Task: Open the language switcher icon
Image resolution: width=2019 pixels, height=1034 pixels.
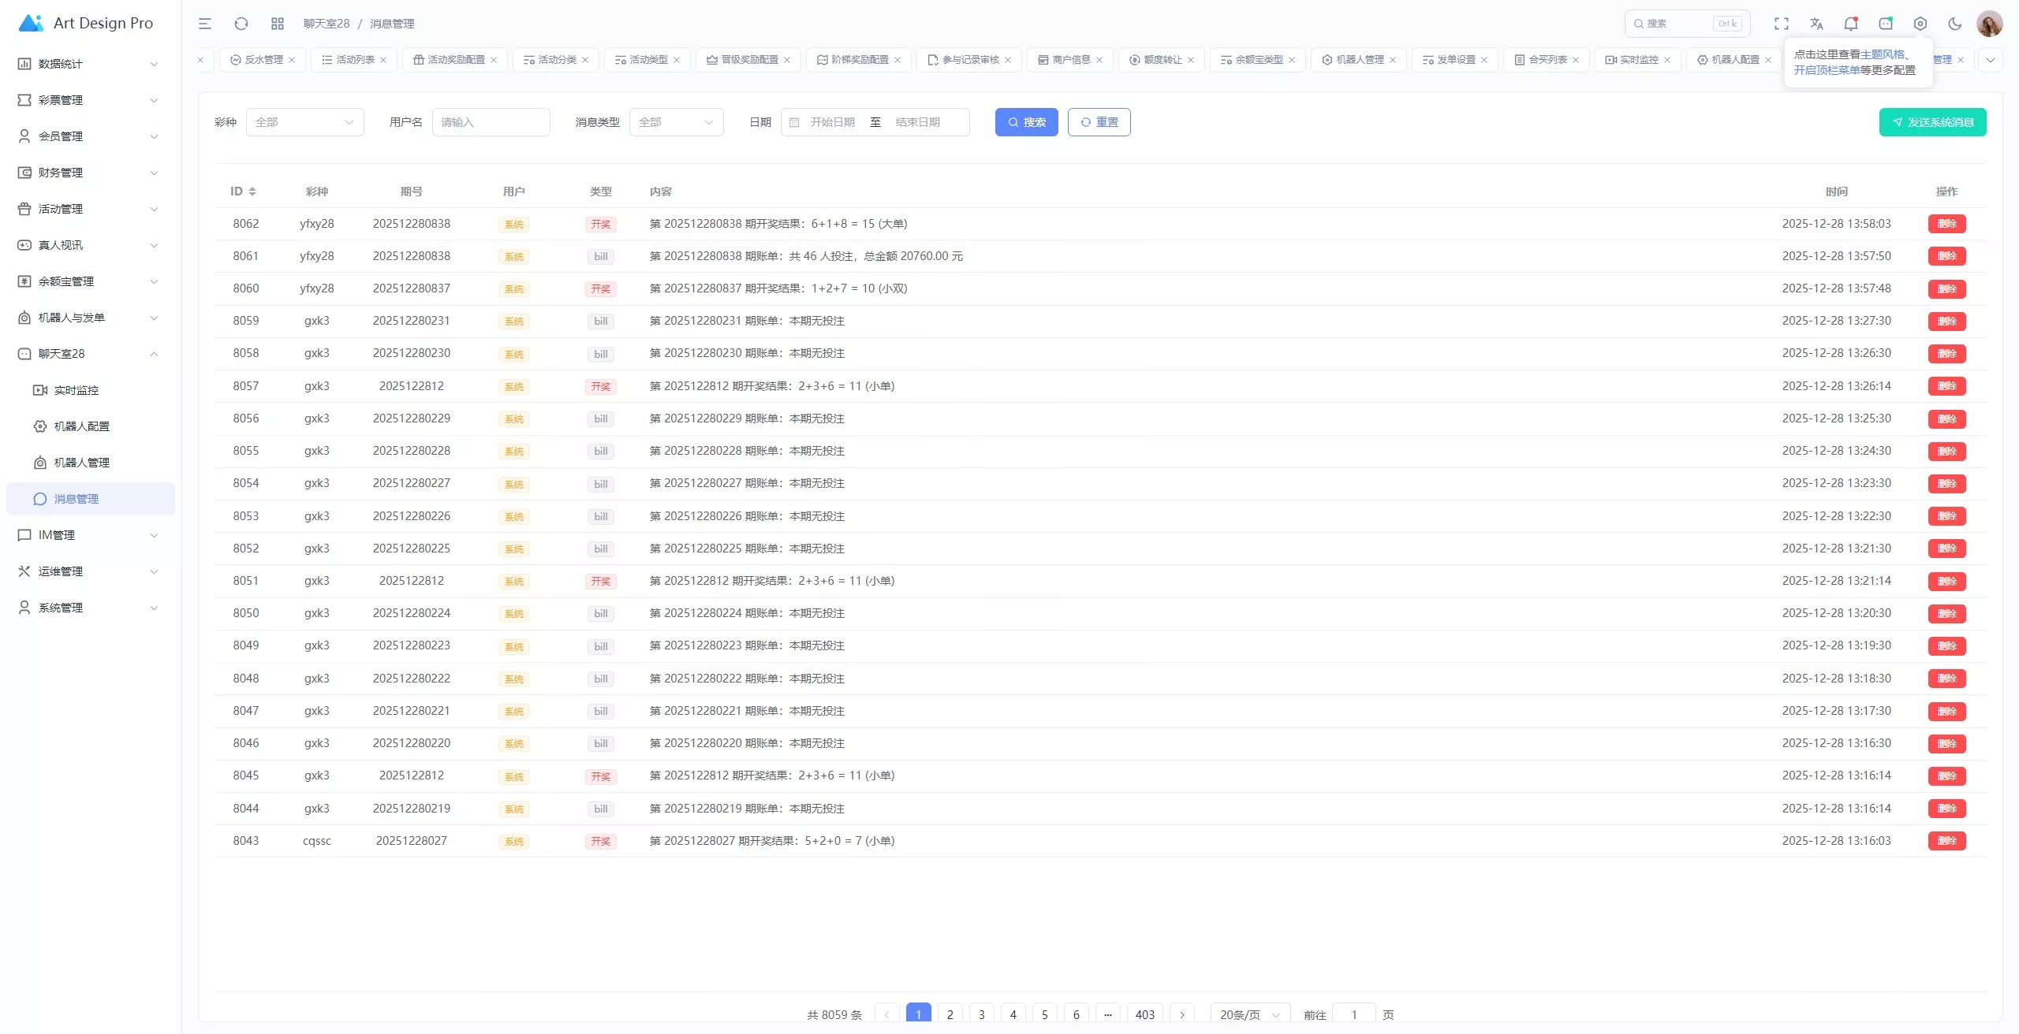Action: 1816,24
